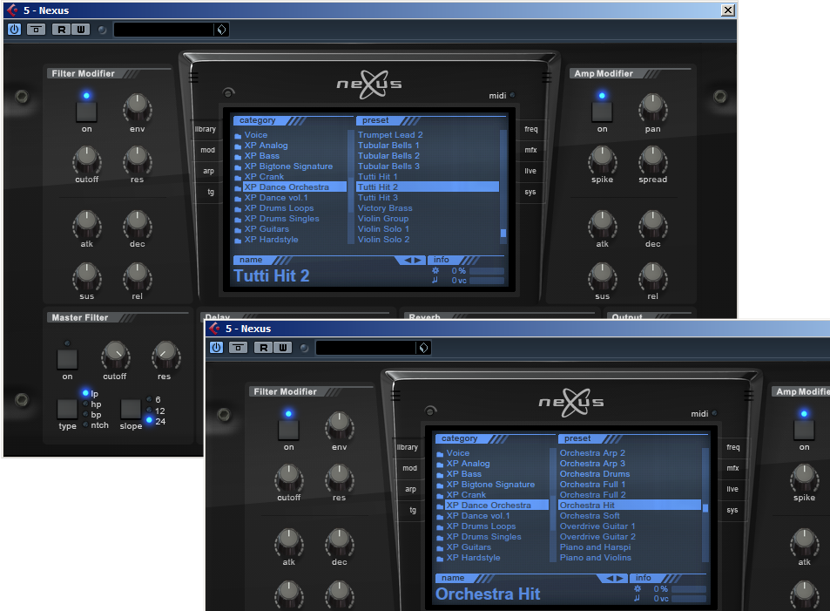
Task: Enable read automation (R) in back Nexus window
Action: (62, 30)
